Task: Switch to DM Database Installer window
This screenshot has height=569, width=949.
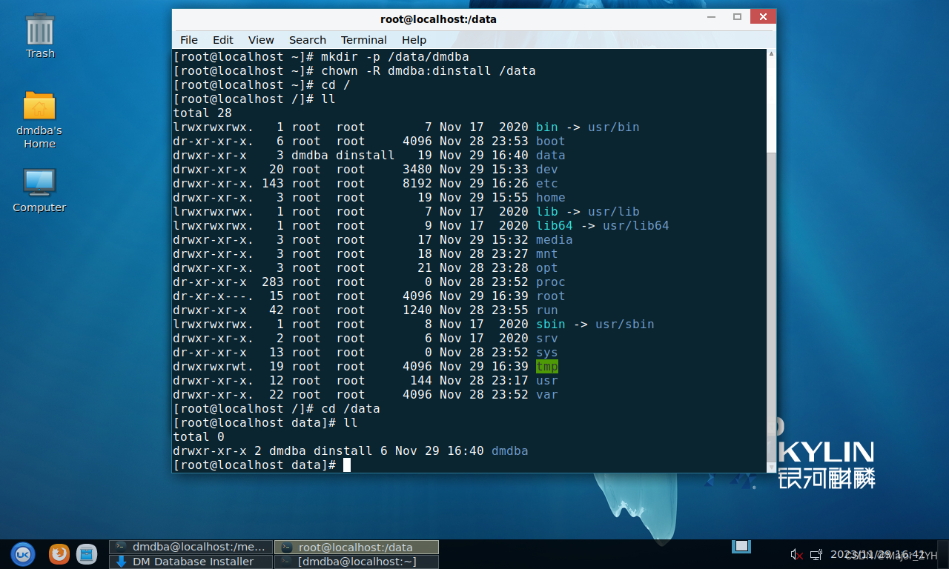Action: coord(191,562)
